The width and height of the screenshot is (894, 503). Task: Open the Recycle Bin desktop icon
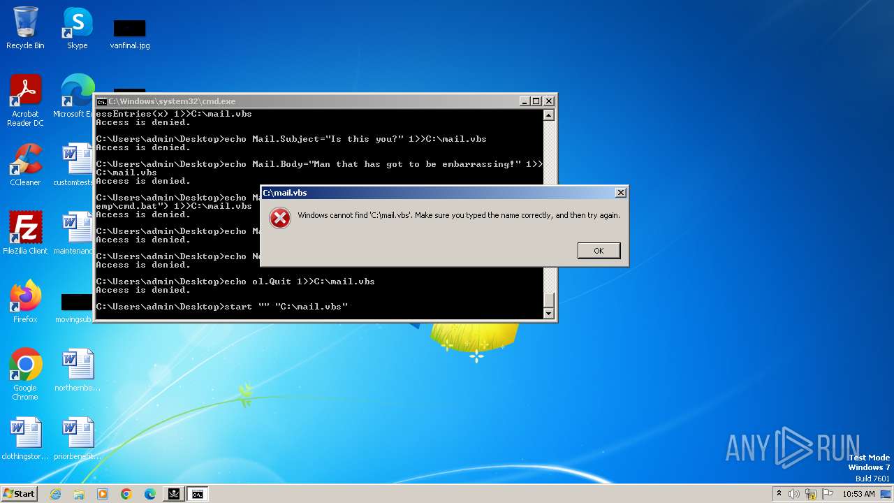(x=25, y=28)
